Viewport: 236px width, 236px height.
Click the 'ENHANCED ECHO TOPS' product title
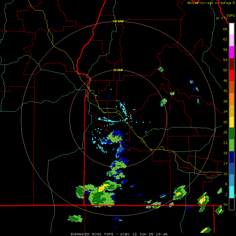92,234
